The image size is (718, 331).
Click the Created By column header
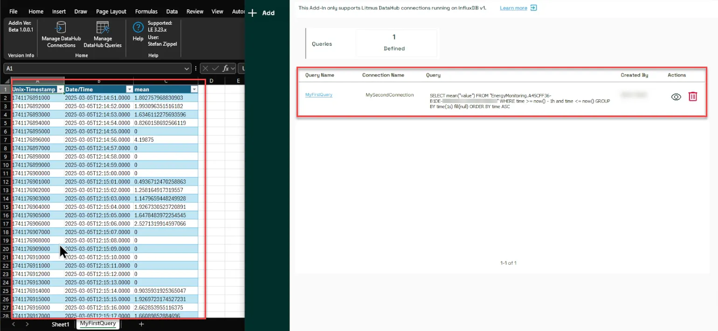[x=635, y=75]
